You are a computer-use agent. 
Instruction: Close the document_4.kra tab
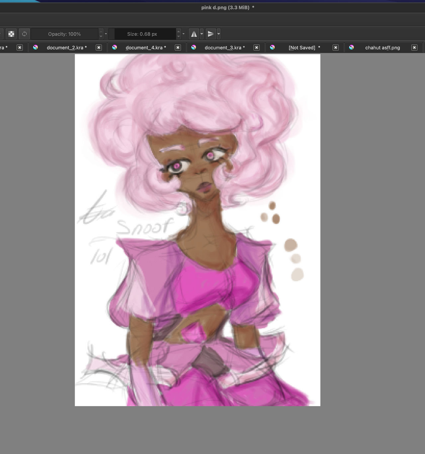click(178, 48)
